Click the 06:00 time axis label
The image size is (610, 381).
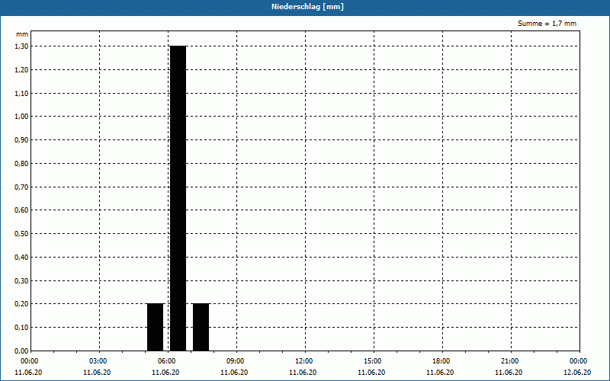[x=166, y=361]
